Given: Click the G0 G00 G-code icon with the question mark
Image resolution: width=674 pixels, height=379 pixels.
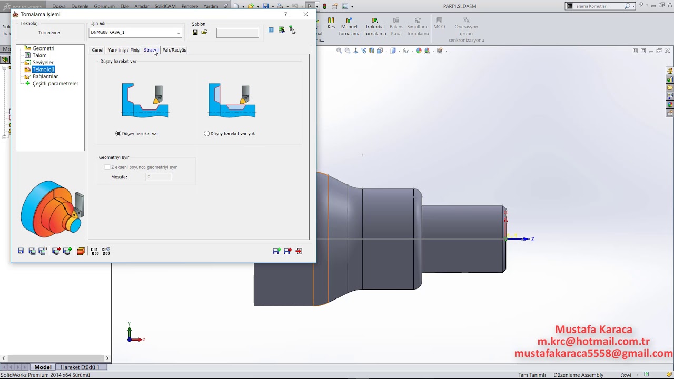Looking at the screenshot, I should [106, 251].
